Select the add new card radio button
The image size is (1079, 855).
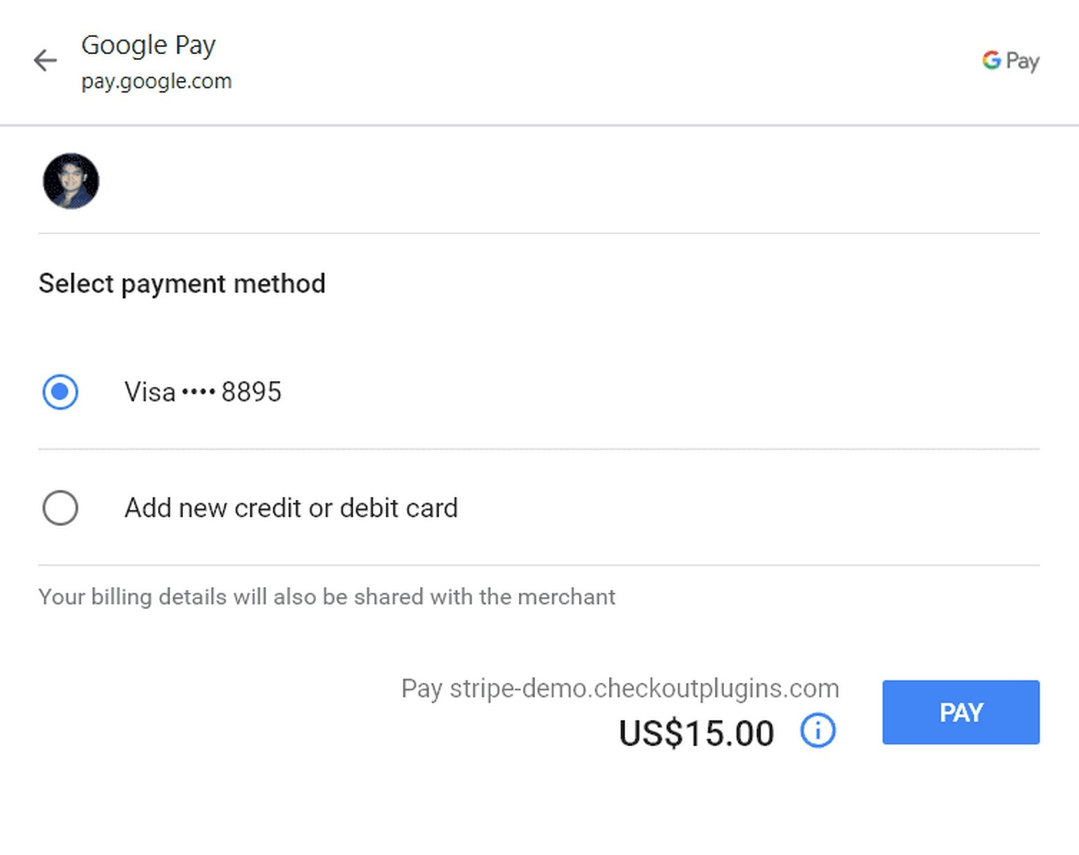61,508
